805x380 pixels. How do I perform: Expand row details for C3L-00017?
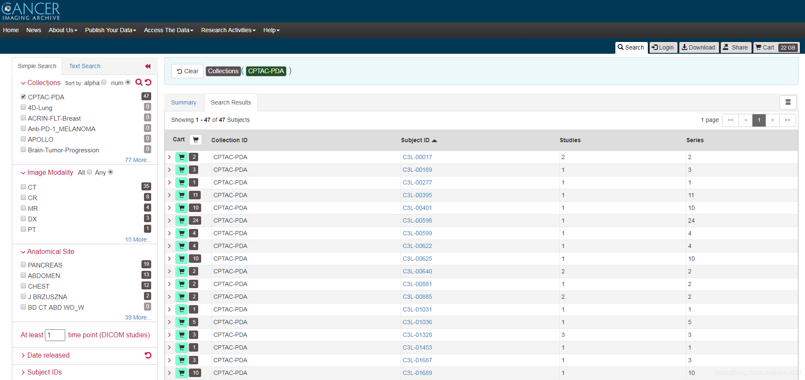click(169, 157)
